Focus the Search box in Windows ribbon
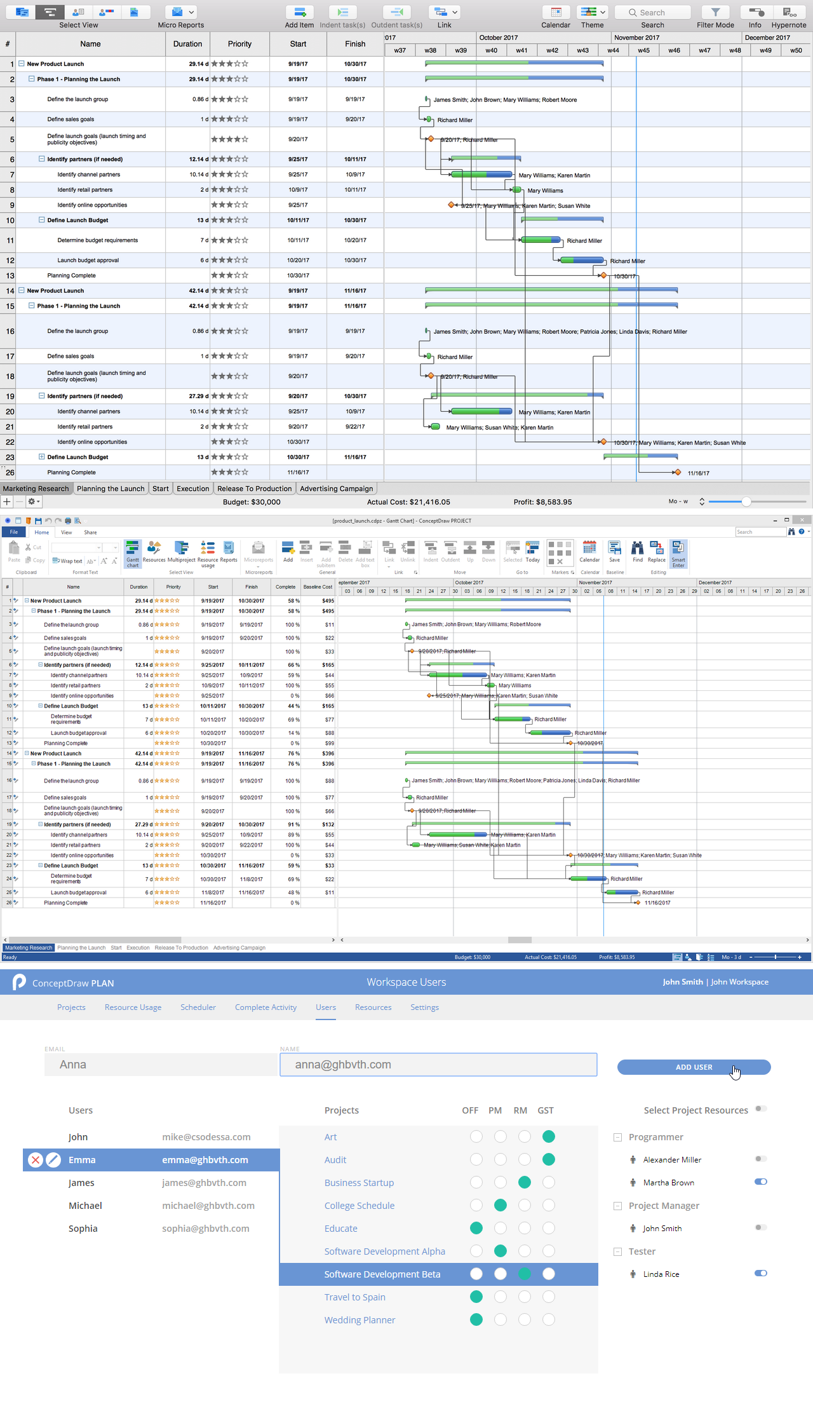 (760, 532)
